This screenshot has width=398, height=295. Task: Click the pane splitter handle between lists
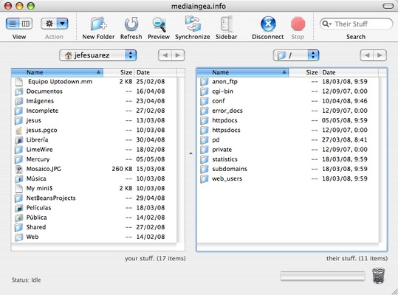[x=191, y=153]
